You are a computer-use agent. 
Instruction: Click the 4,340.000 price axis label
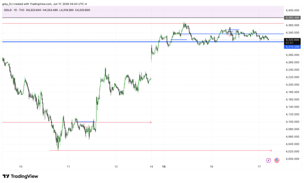pos(292,33)
